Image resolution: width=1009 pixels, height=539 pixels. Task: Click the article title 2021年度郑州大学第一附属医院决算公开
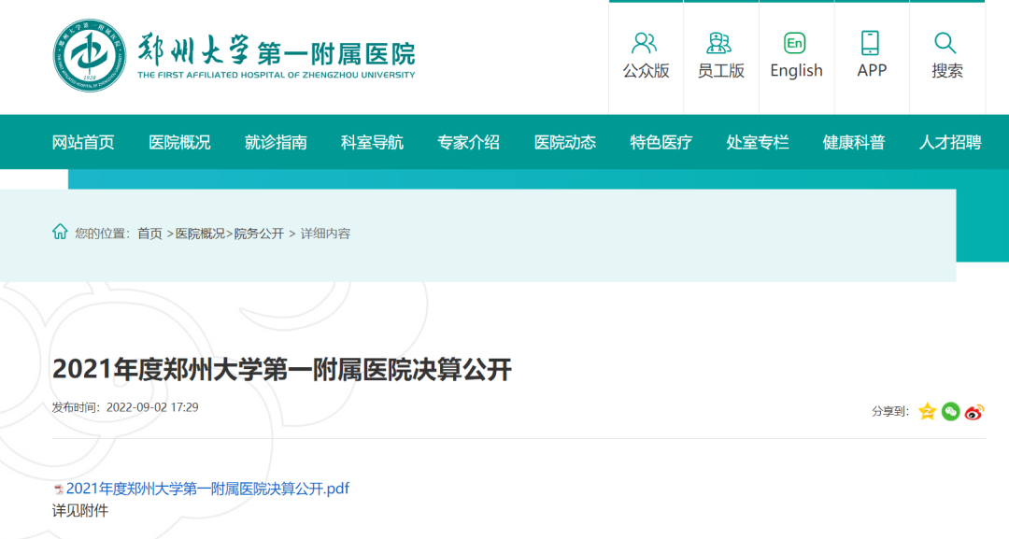[282, 370]
